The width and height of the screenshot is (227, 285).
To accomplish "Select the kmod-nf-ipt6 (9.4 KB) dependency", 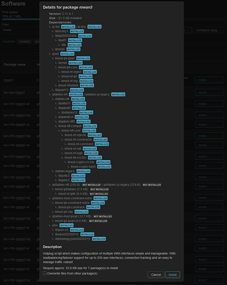I will tap(73, 194).
